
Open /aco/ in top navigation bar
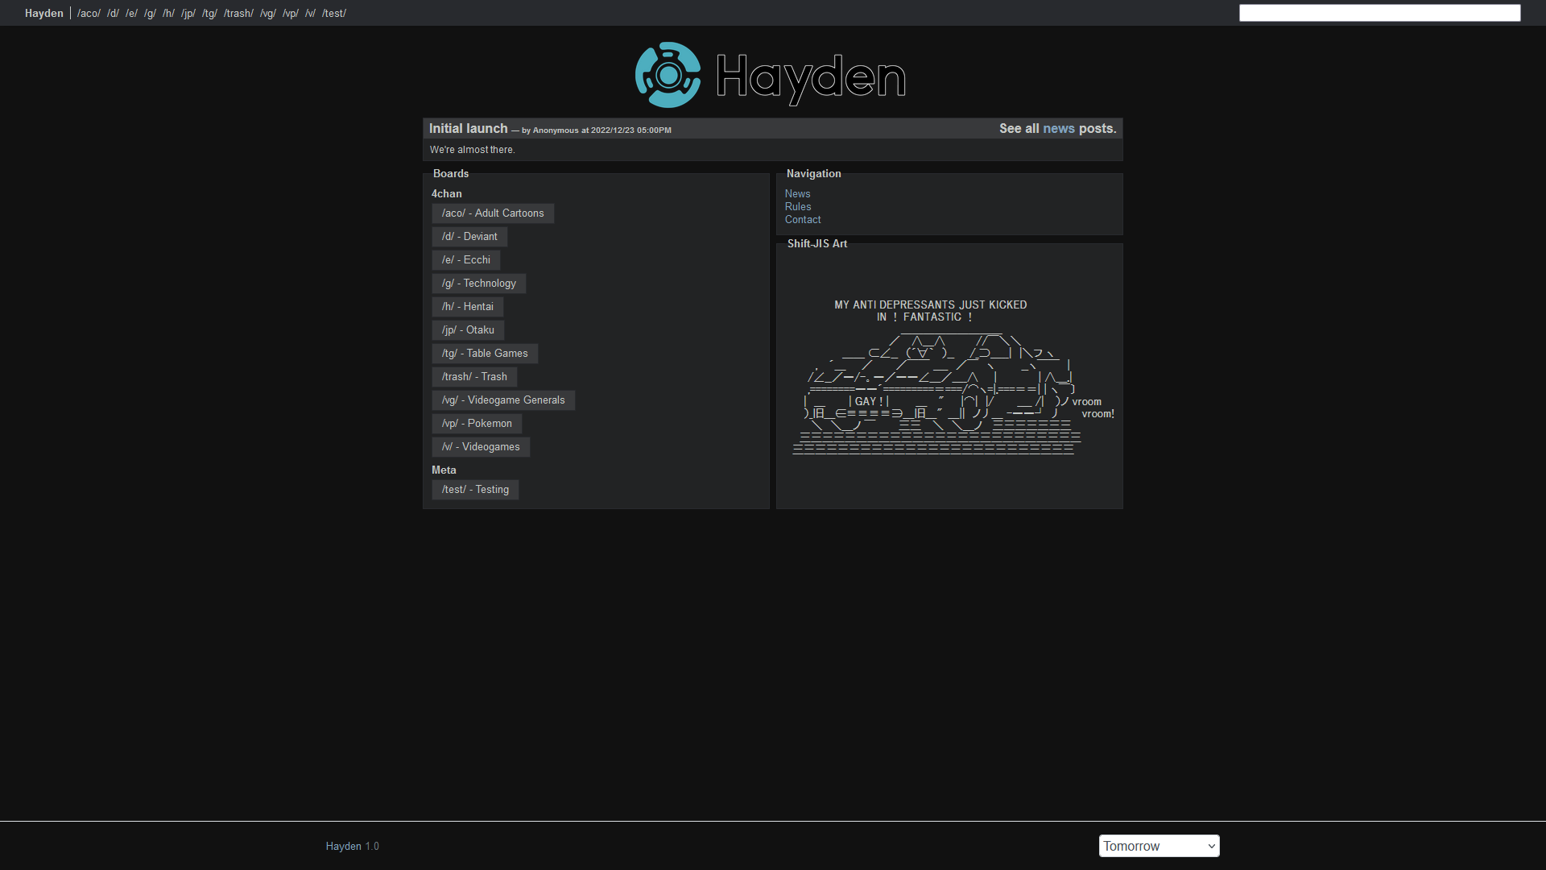[x=89, y=13]
